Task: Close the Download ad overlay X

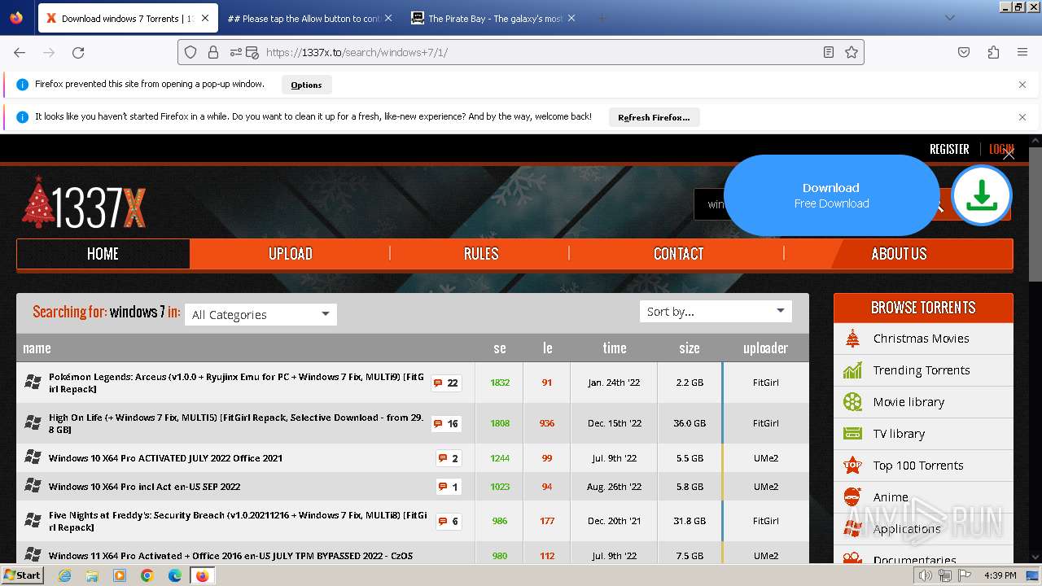Action: pos(1009,154)
